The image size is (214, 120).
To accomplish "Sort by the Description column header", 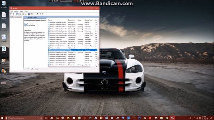I will [x=72, y=20].
